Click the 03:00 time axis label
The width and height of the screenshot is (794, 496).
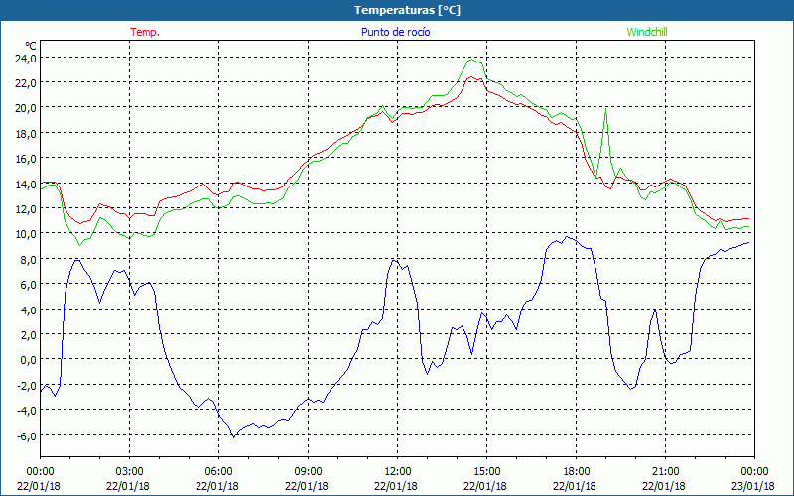[129, 472]
